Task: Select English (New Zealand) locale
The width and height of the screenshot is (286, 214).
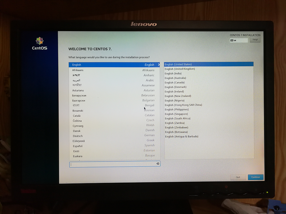Action: coord(209,96)
